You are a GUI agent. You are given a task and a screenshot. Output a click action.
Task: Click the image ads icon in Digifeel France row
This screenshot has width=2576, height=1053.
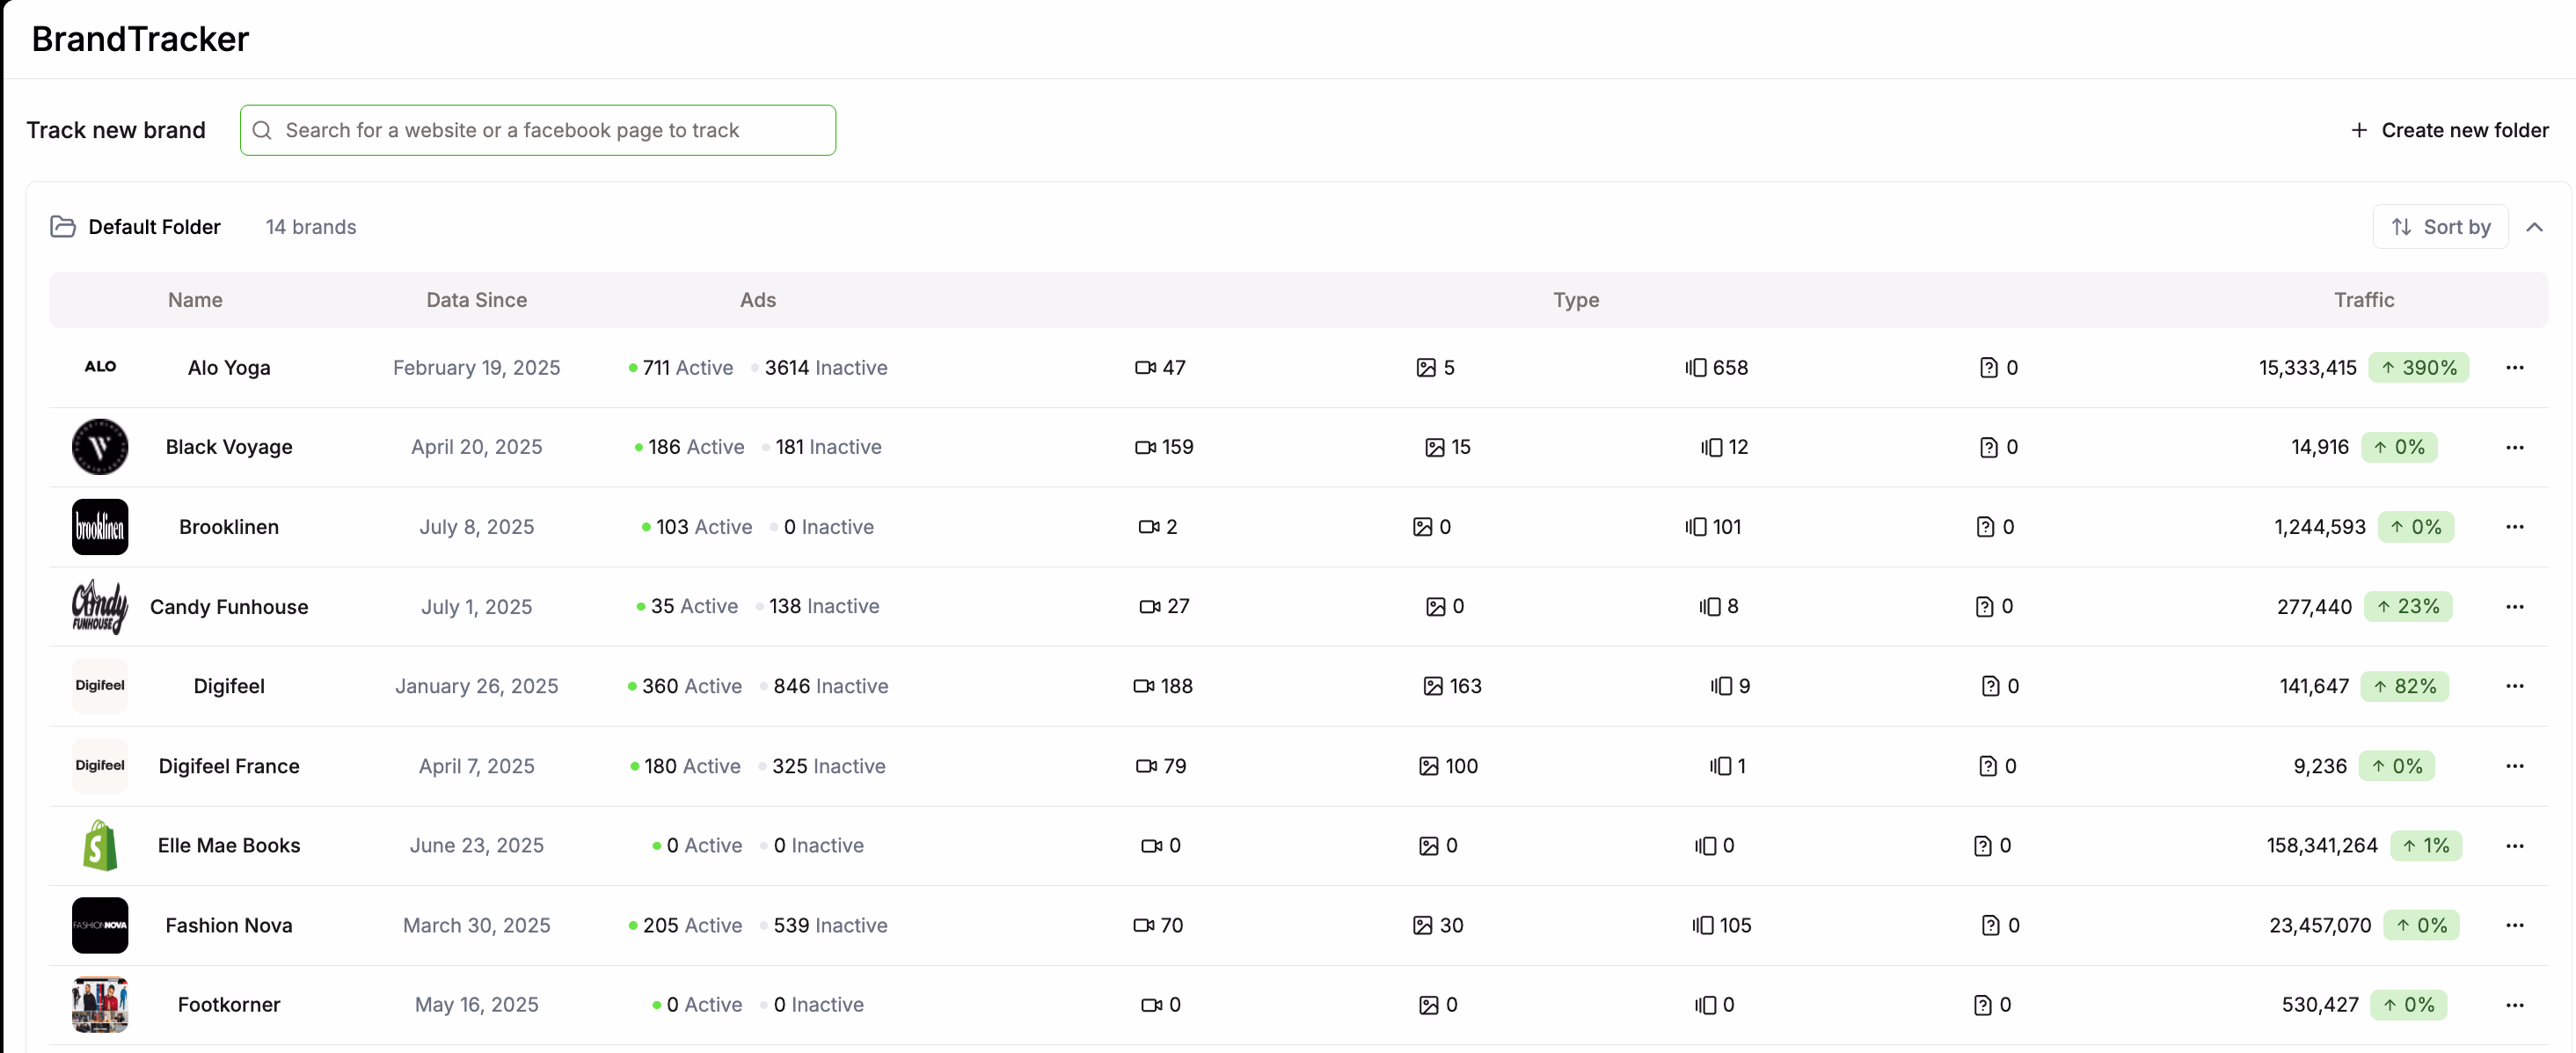[x=1428, y=766]
